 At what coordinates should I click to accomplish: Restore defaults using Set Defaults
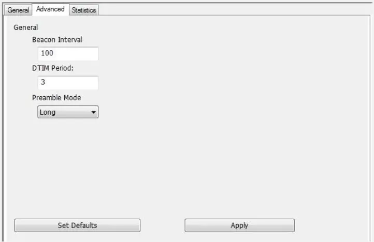77,225
